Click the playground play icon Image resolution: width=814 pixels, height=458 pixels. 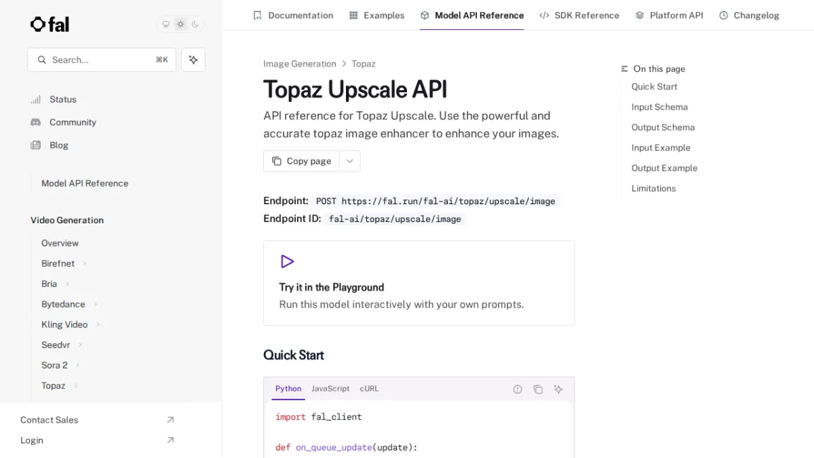pos(287,261)
